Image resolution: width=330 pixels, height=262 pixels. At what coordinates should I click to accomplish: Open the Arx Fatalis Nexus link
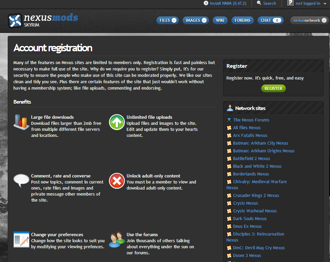(x=250, y=135)
